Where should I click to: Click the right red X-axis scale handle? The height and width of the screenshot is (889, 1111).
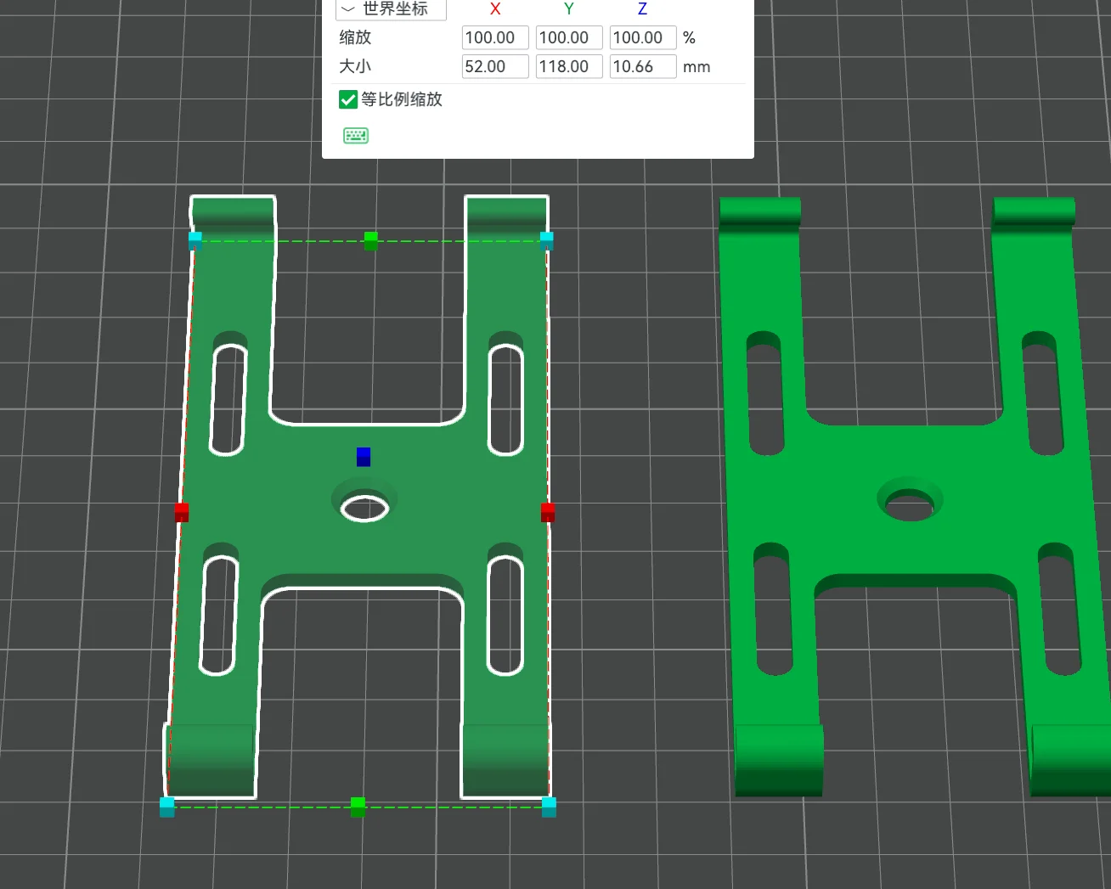click(548, 512)
